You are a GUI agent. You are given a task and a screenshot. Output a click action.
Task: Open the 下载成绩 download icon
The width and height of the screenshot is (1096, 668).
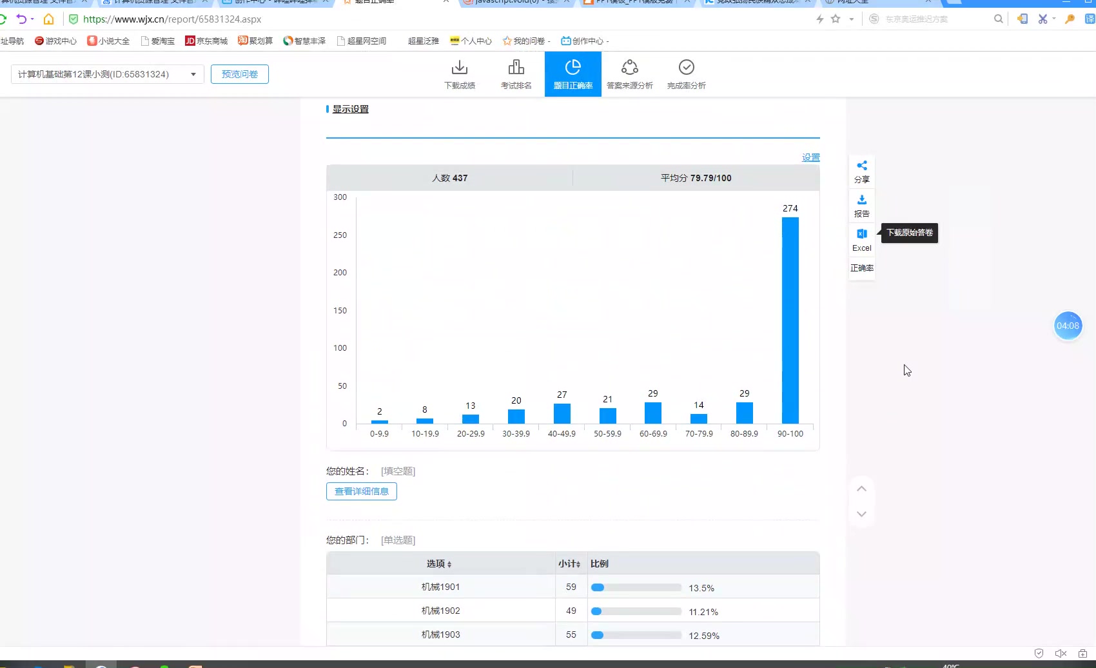pyautogui.click(x=460, y=75)
